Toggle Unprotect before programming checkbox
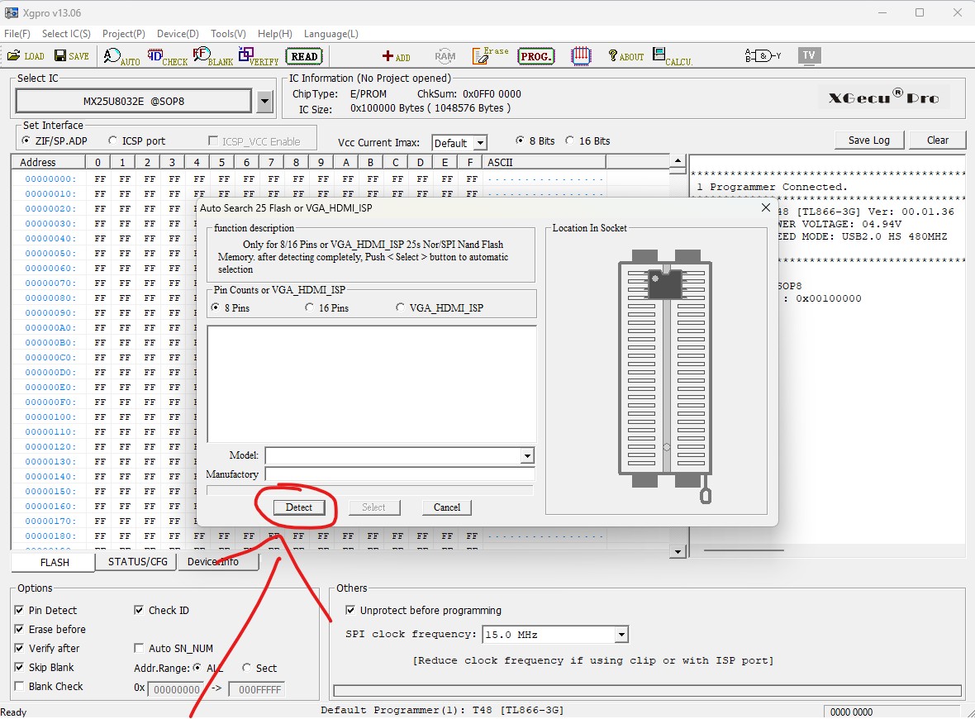Viewport: 975px width, 719px height. pos(350,611)
